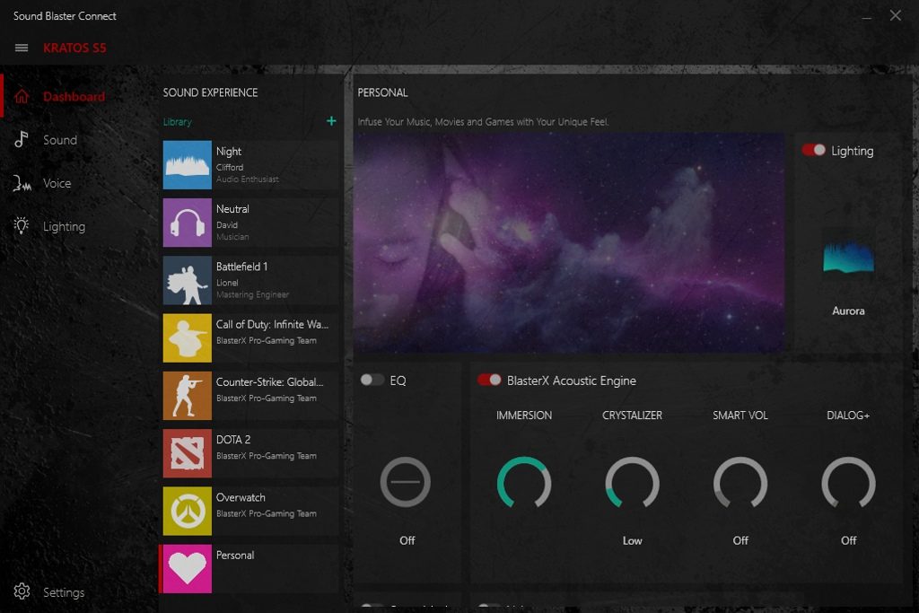Choose the Neutral headphones profile icon

coord(187,223)
